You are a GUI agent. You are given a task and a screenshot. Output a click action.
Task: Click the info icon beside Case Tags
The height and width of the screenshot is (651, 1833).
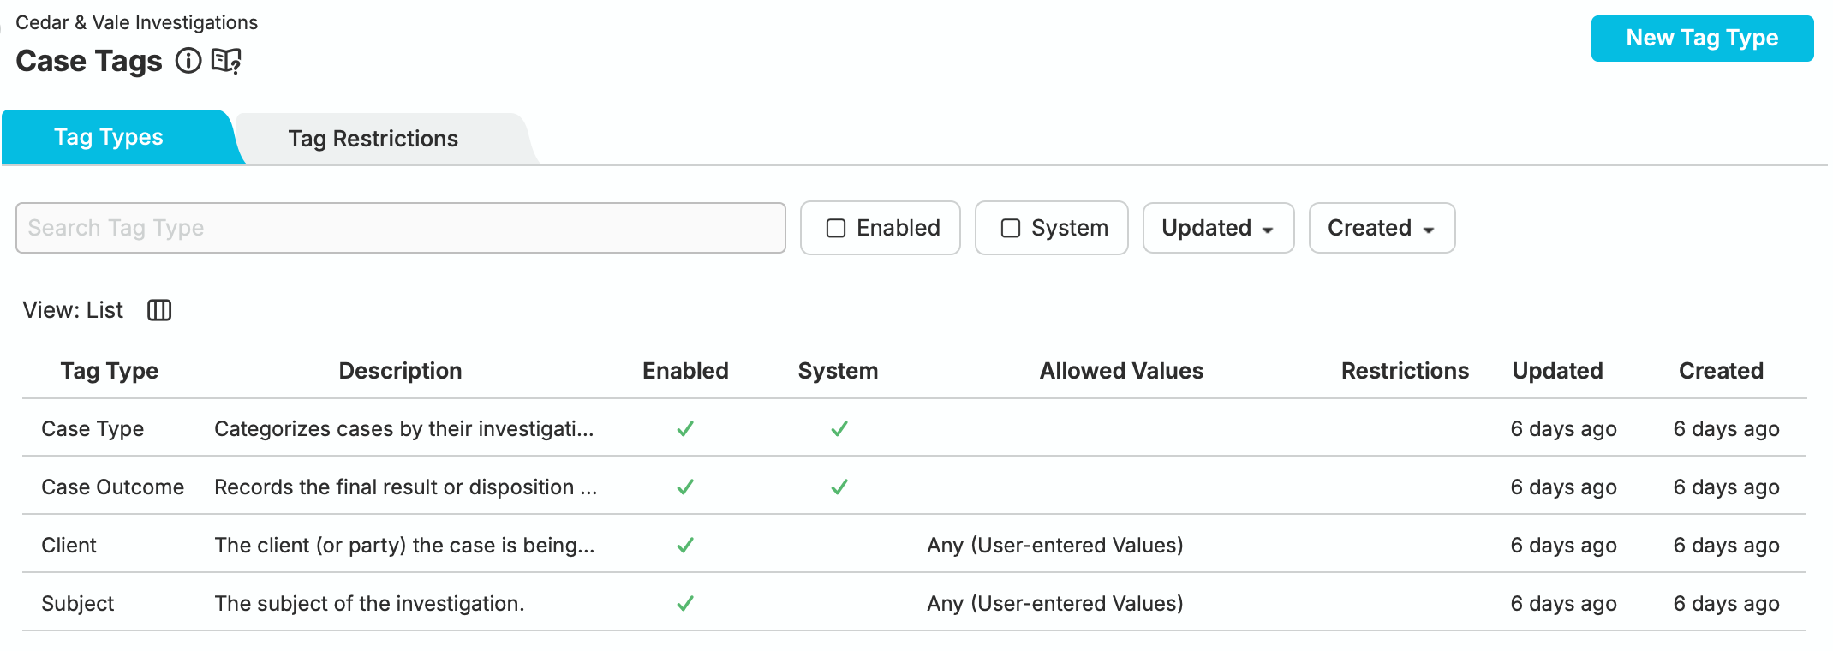(x=188, y=61)
